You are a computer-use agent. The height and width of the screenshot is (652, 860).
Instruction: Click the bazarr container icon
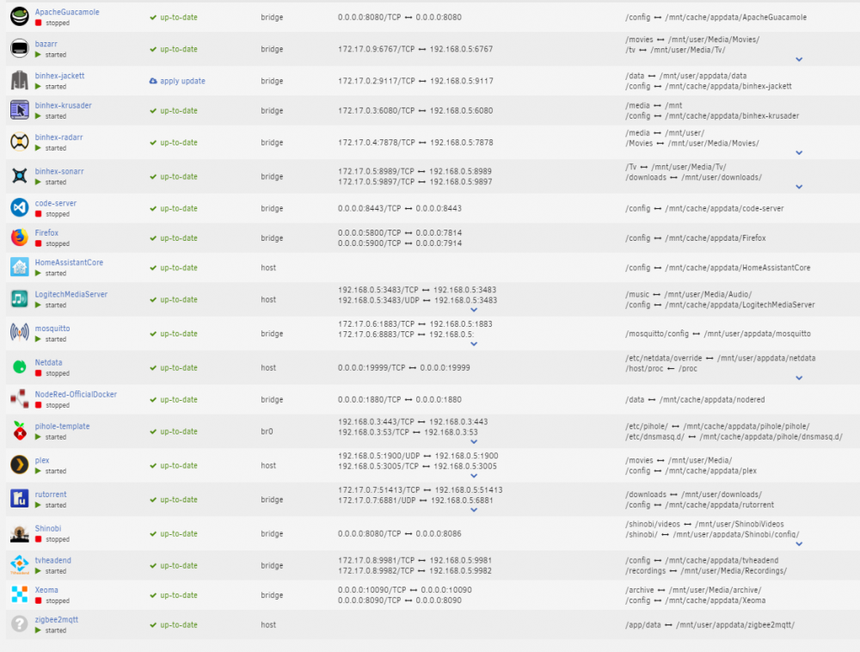point(19,48)
